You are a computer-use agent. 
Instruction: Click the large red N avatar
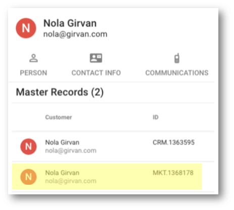(26, 28)
